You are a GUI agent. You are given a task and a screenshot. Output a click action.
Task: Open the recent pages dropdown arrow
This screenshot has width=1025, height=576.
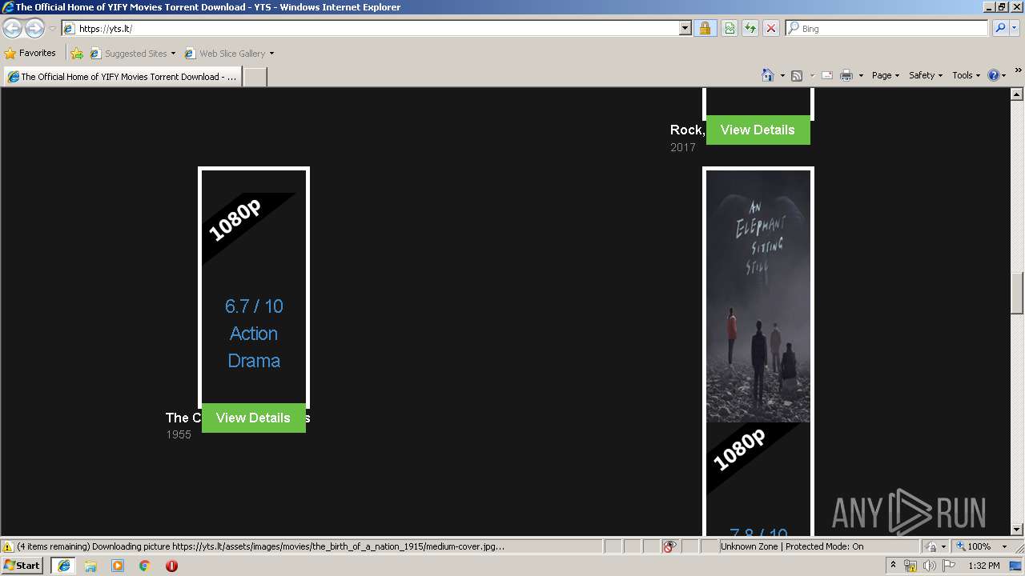[52, 29]
